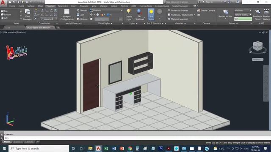The height and width of the screenshot is (152, 271).
Task: Click Render to Size teapot icon
Action: coord(225,12)
